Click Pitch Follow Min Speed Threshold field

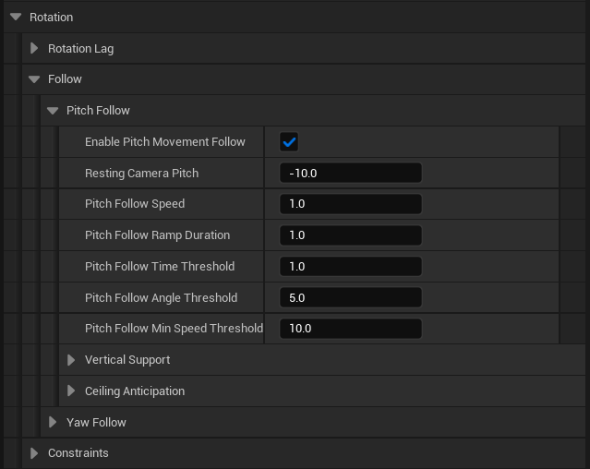(x=350, y=329)
